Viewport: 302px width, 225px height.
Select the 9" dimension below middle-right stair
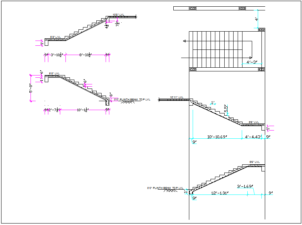[194, 141]
